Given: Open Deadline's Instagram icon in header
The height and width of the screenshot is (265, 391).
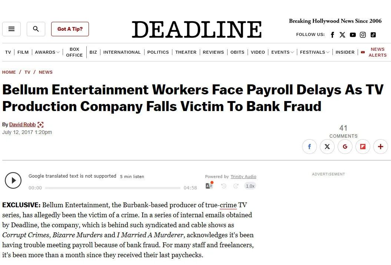Looking at the screenshot, I should 363,35.
